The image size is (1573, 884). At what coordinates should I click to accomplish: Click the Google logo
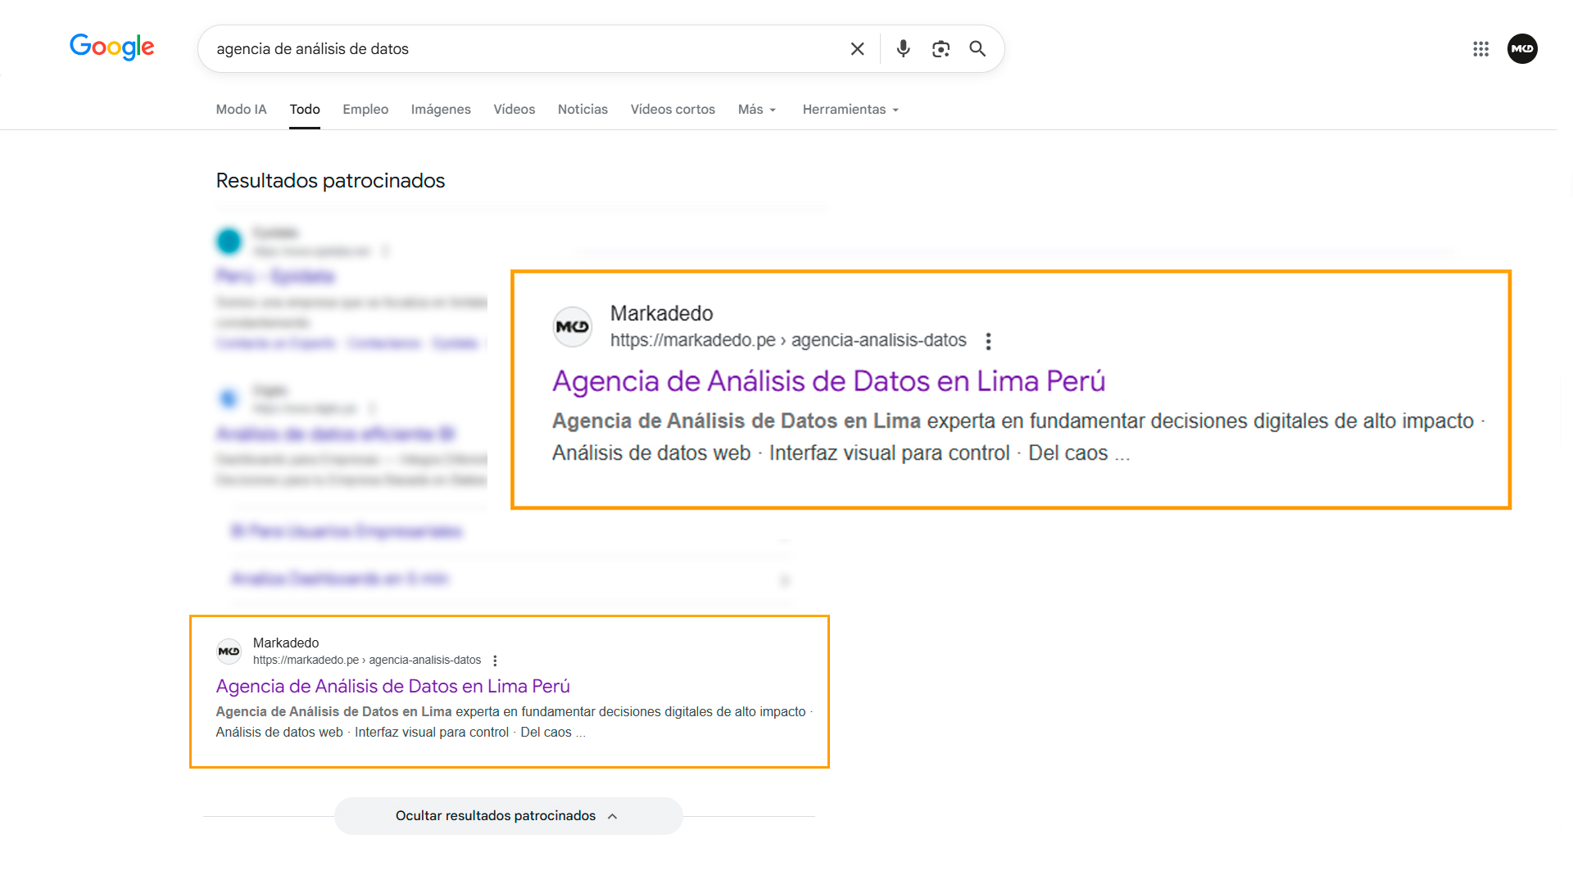coord(111,47)
